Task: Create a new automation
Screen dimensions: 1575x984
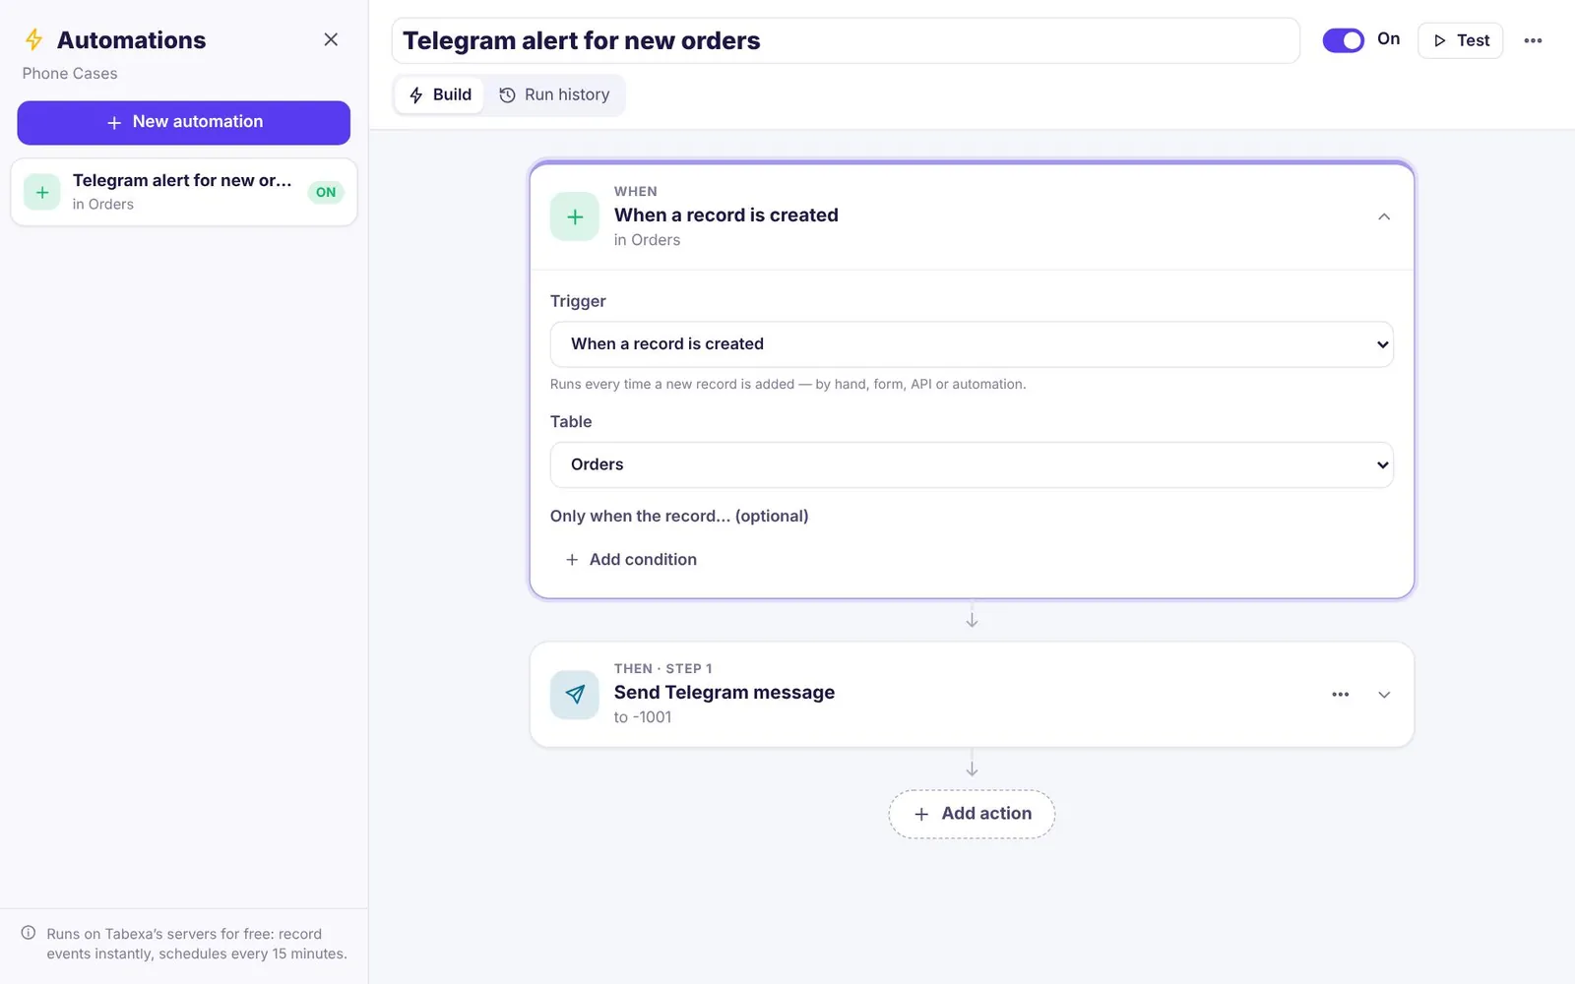Action: [184, 122]
